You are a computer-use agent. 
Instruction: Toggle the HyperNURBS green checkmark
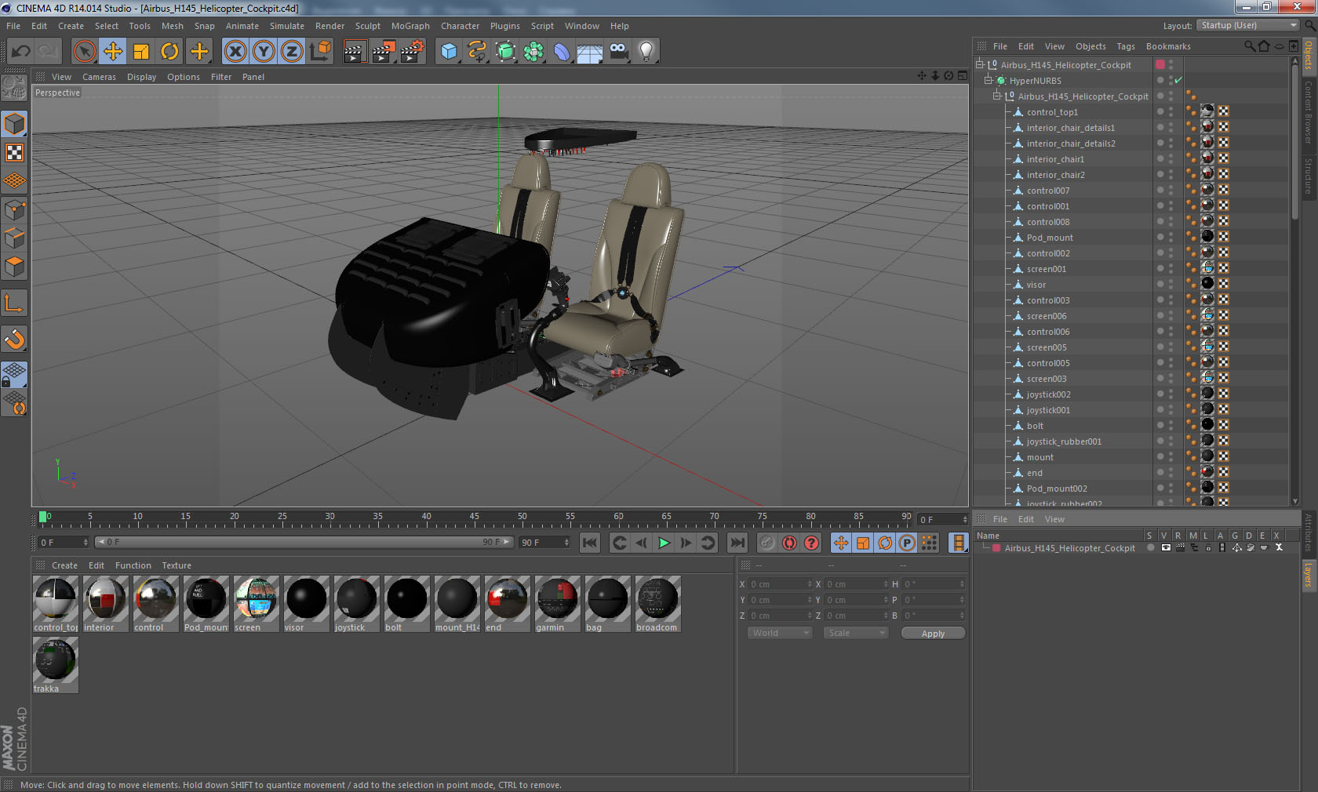tap(1178, 81)
